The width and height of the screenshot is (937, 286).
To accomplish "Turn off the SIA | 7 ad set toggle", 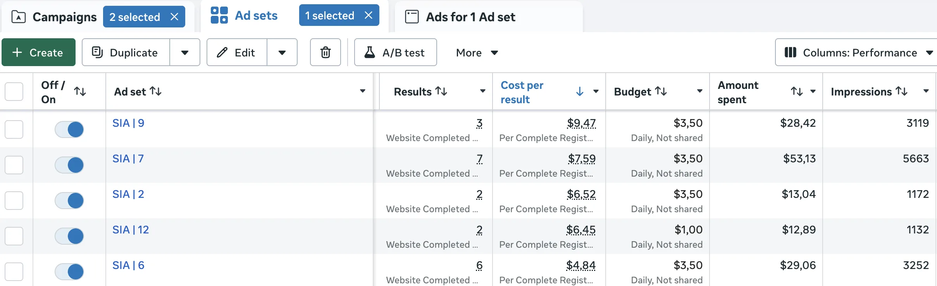I will pyautogui.click(x=69, y=165).
